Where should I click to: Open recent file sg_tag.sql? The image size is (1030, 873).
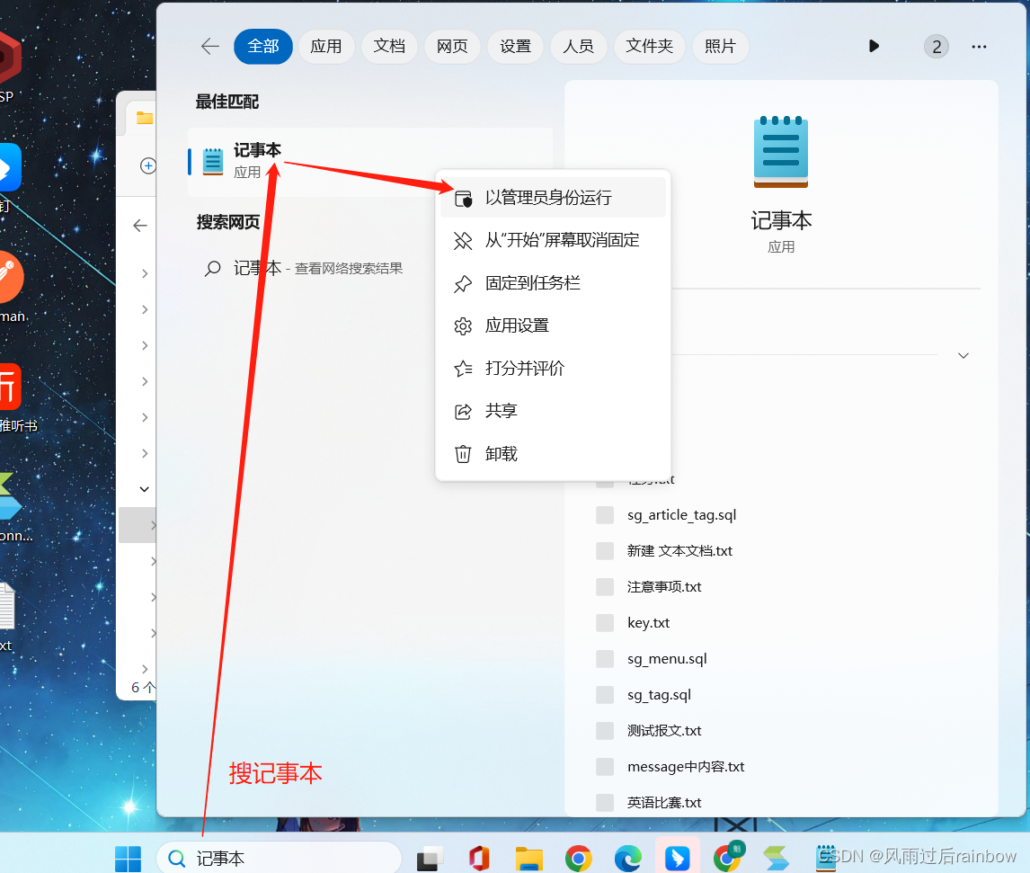point(659,695)
